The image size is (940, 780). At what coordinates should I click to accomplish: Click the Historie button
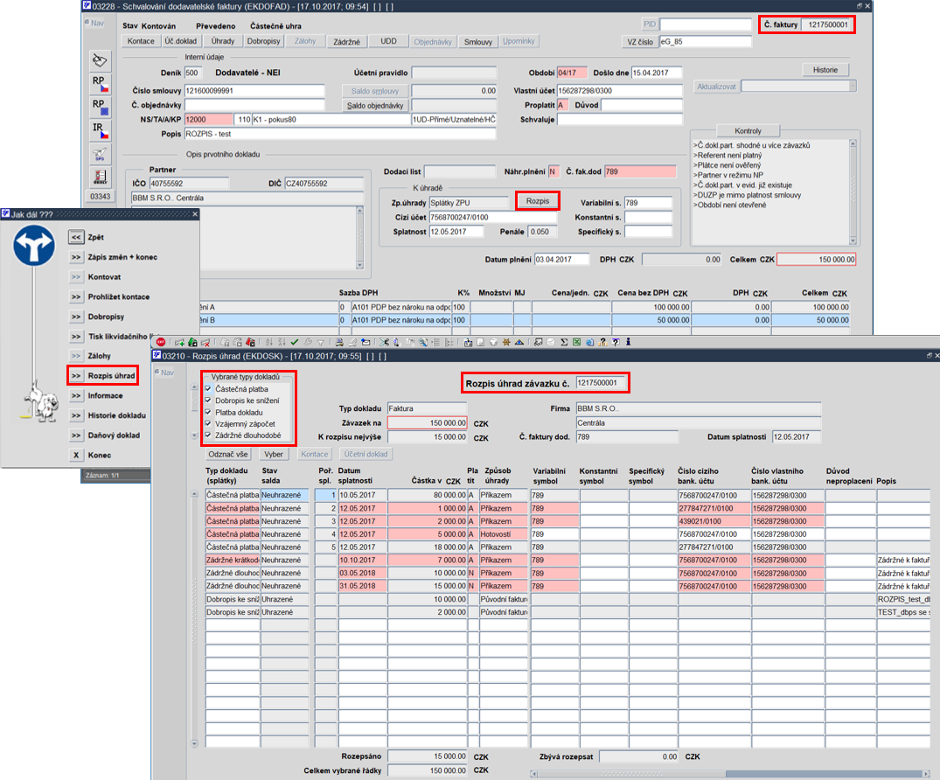(x=825, y=70)
